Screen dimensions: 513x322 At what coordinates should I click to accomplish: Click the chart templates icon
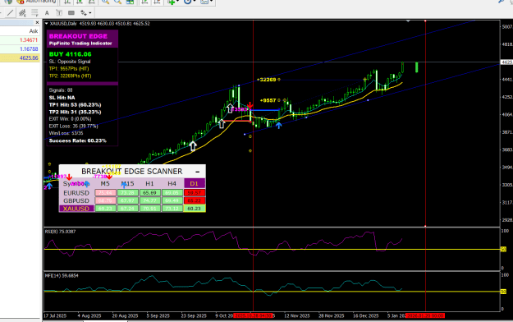tap(204, 2)
